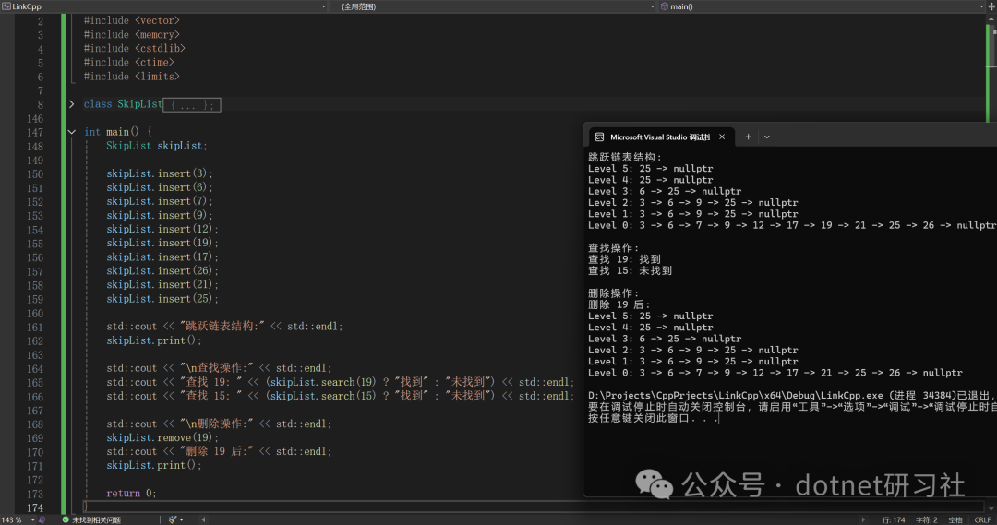Open the main() member dropdown
The width and height of the screenshot is (997, 525).
pyautogui.click(x=822, y=6)
